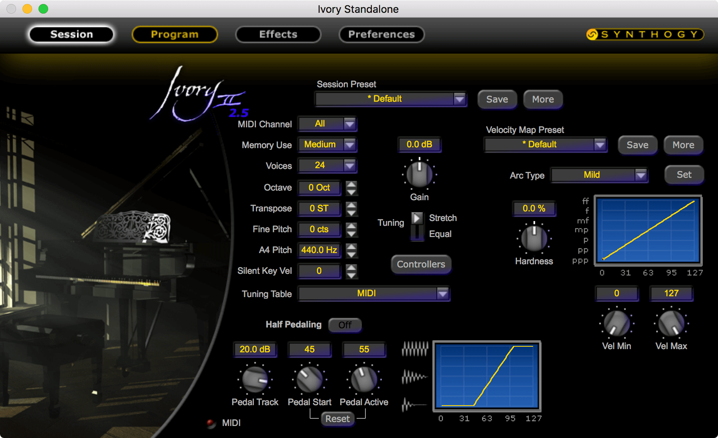
Task: Click the Fine Pitch 0 cts field
Action: click(319, 229)
